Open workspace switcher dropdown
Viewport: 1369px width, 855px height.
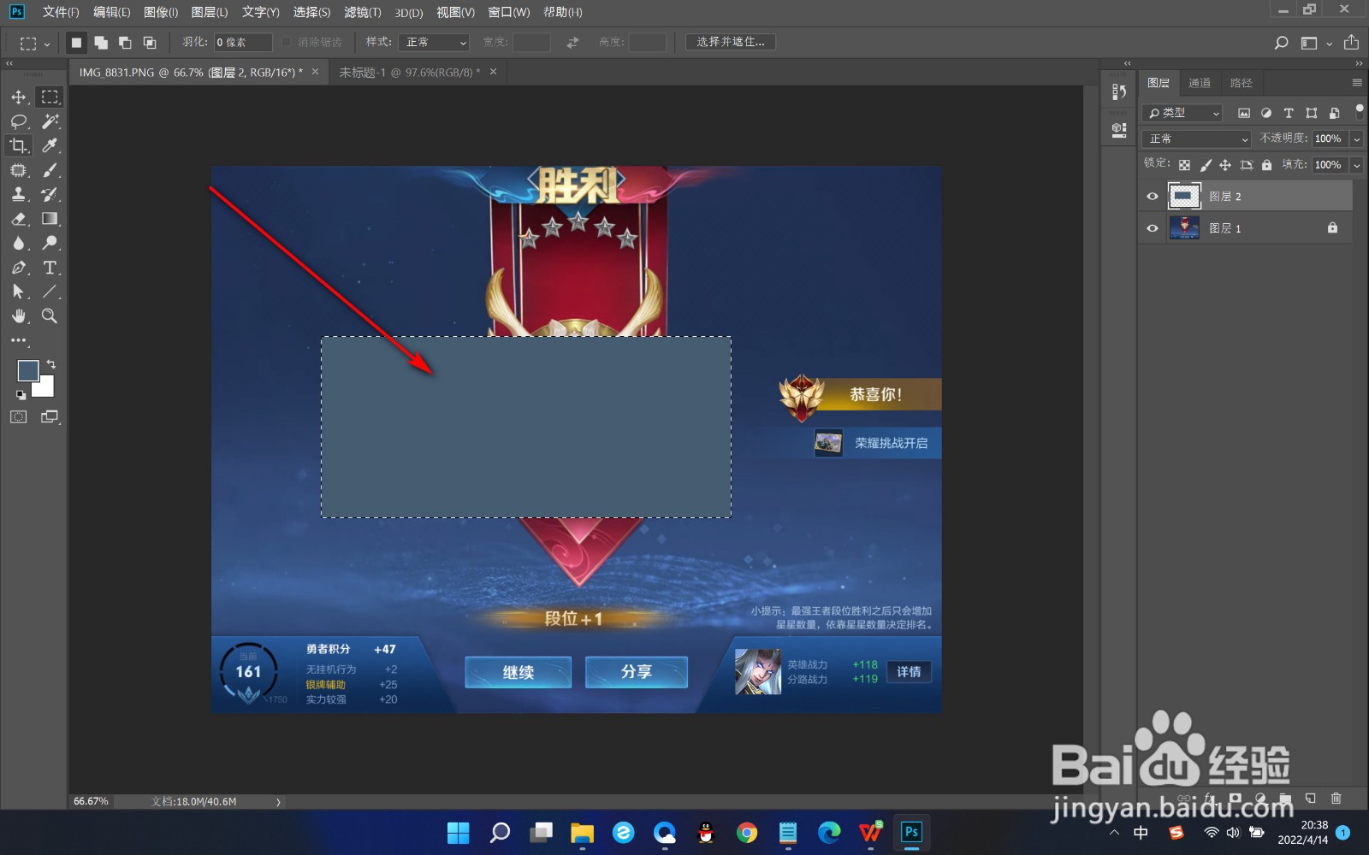(1315, 43)
